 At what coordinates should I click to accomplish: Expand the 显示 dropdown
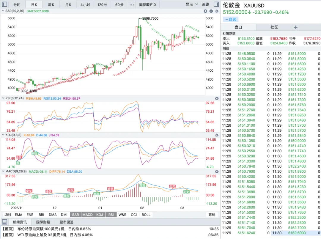pyautogui.click(x=192, y=5)
